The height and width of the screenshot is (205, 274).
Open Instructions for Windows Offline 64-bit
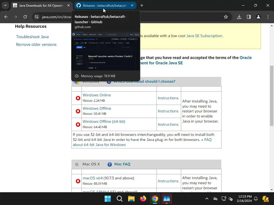tap(168, 124)
